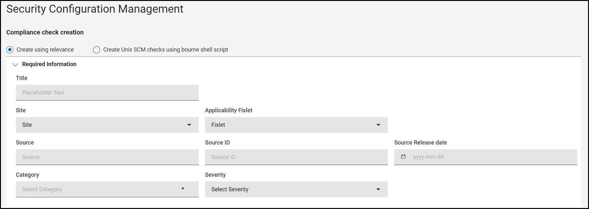This screenshot has width=589, height=209.
Task: Click the Title placeholder text field
Action: click(107, 93)
